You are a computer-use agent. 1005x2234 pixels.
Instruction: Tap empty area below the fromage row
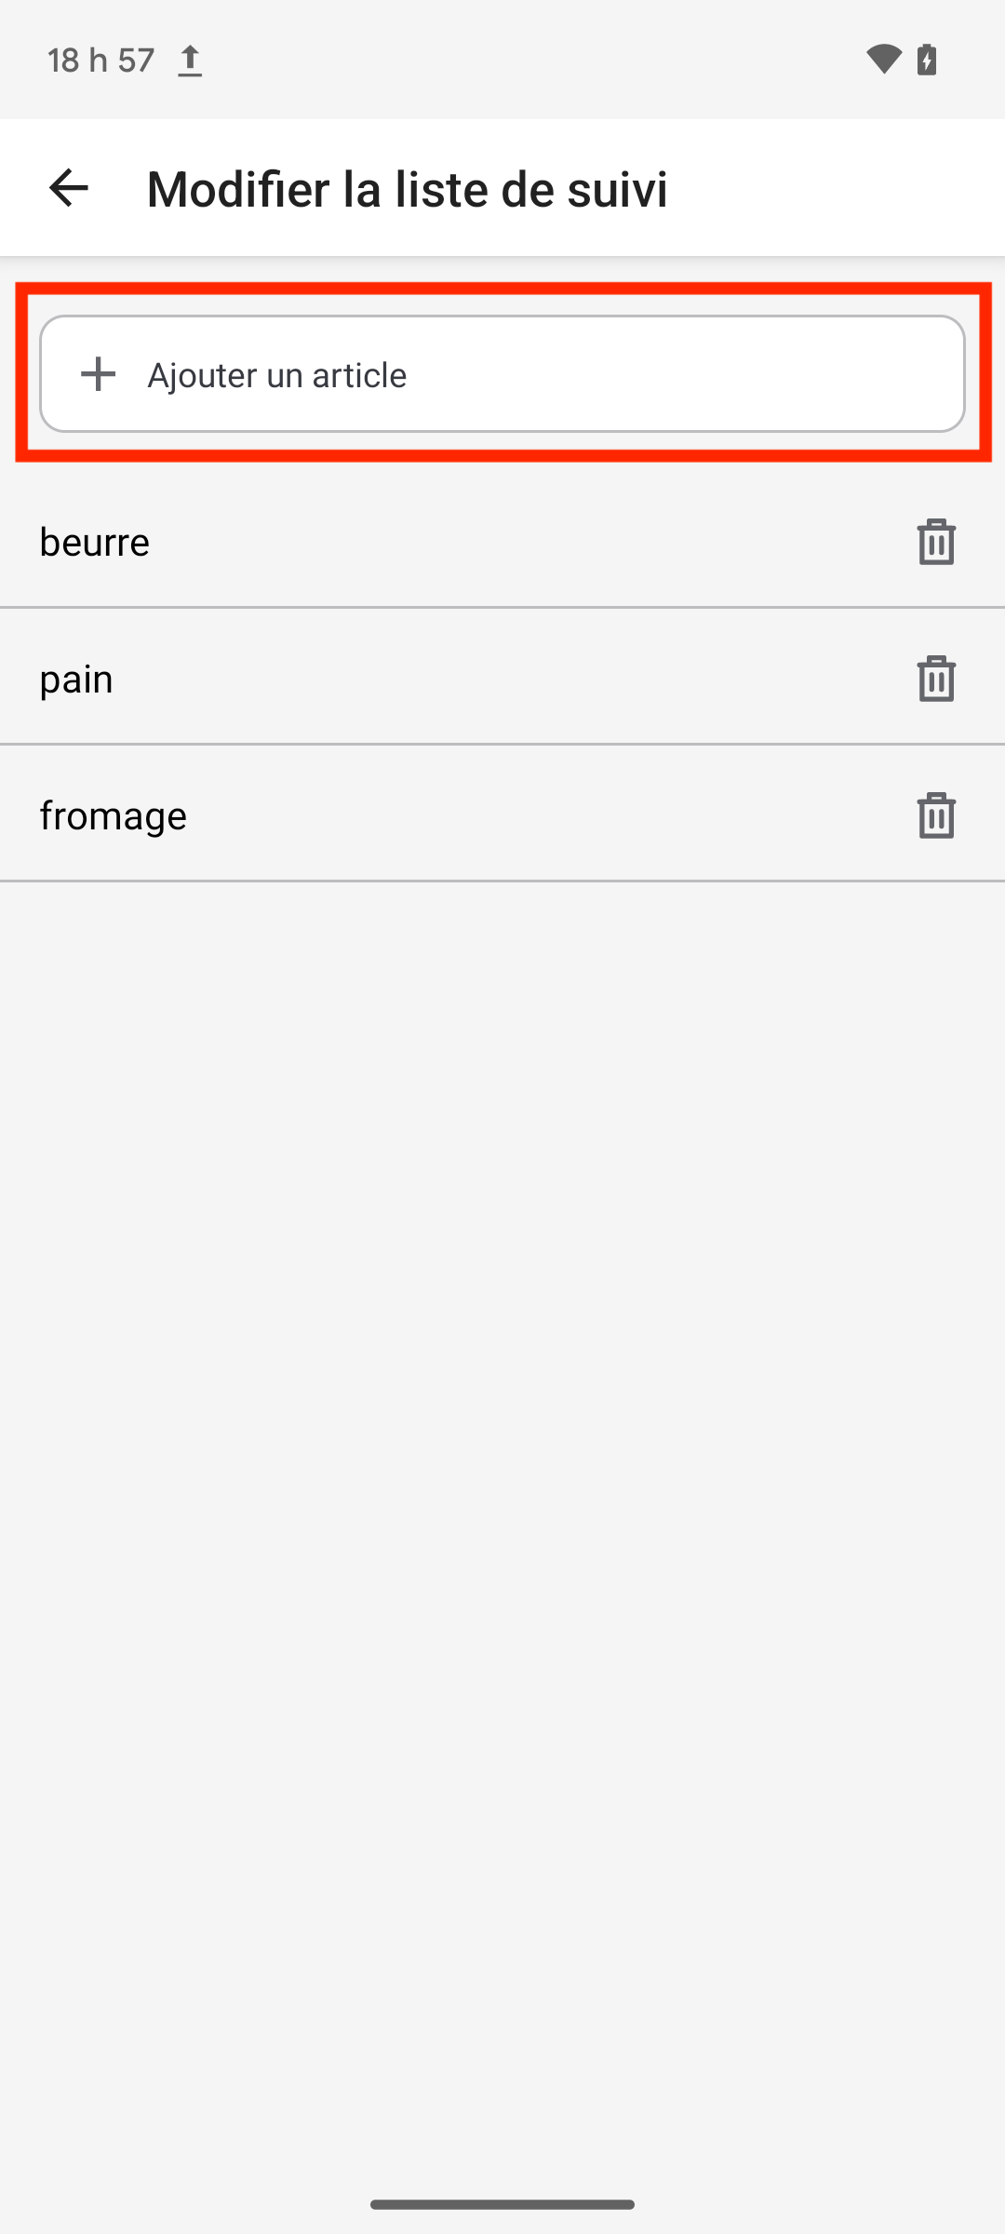[x=502, y=1489]
